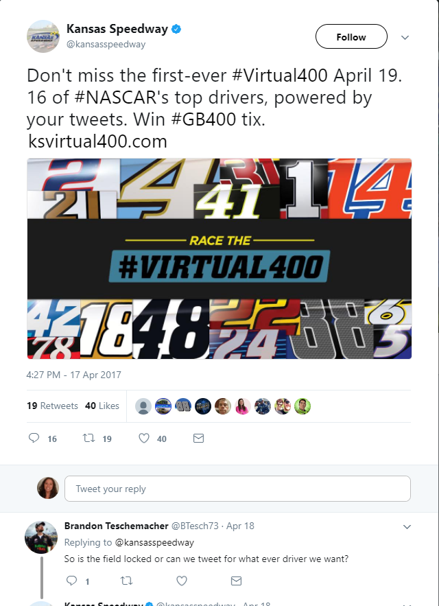
Task: Retweet the Kansas Speedway tweet
Action: click(x=88, y=438)
